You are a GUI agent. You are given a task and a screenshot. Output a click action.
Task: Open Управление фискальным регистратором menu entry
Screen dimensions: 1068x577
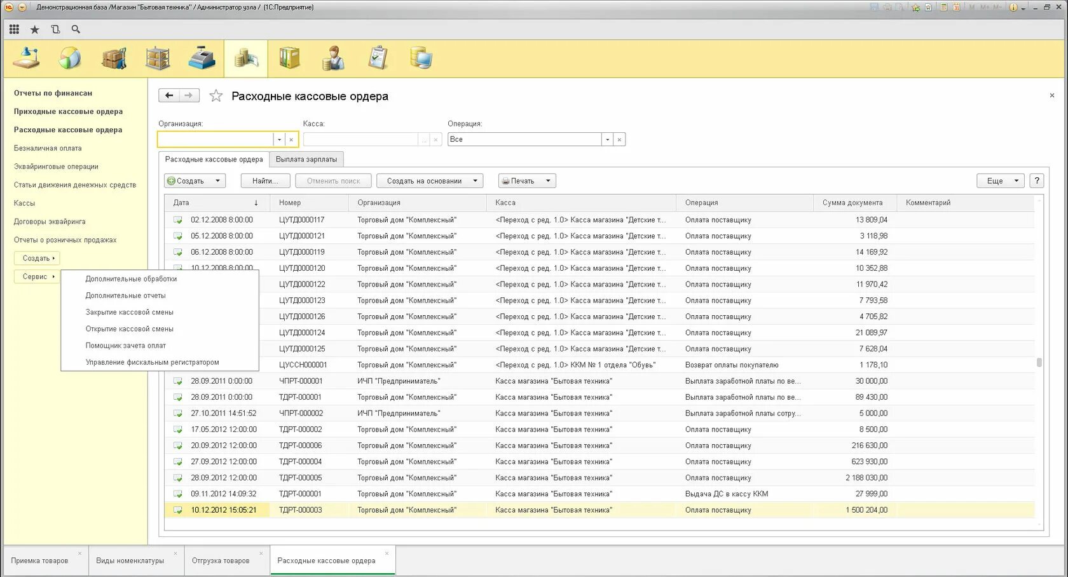pyautogui.click(x=152, y=362)
